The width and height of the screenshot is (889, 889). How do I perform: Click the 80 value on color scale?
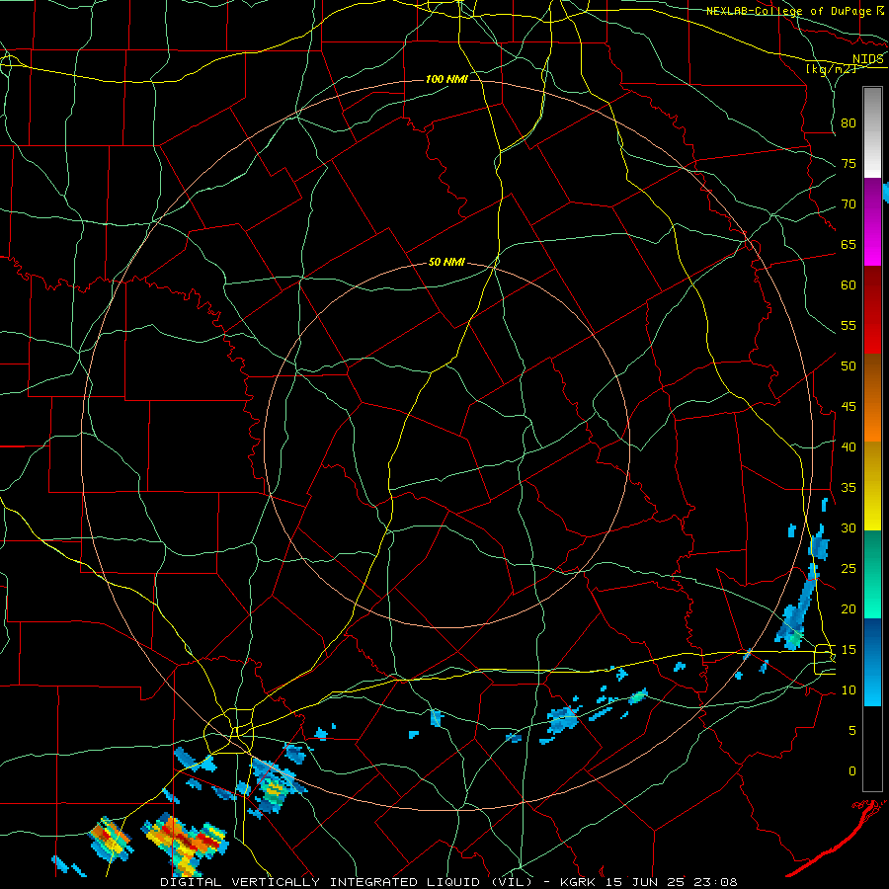[x=849, y=123]
